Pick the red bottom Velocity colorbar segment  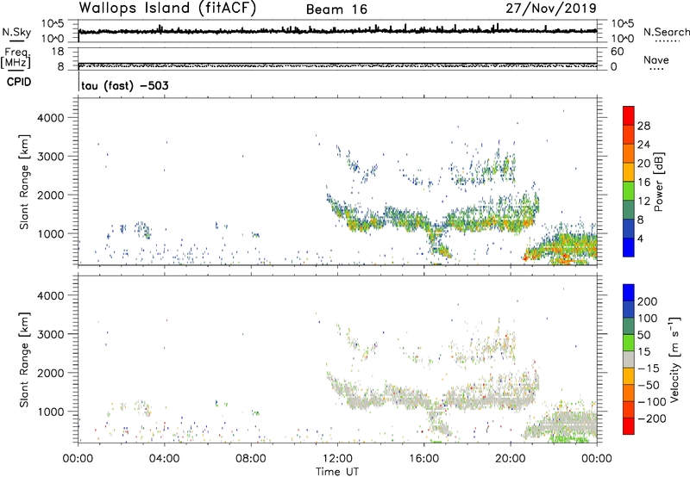tap(629, 426)
